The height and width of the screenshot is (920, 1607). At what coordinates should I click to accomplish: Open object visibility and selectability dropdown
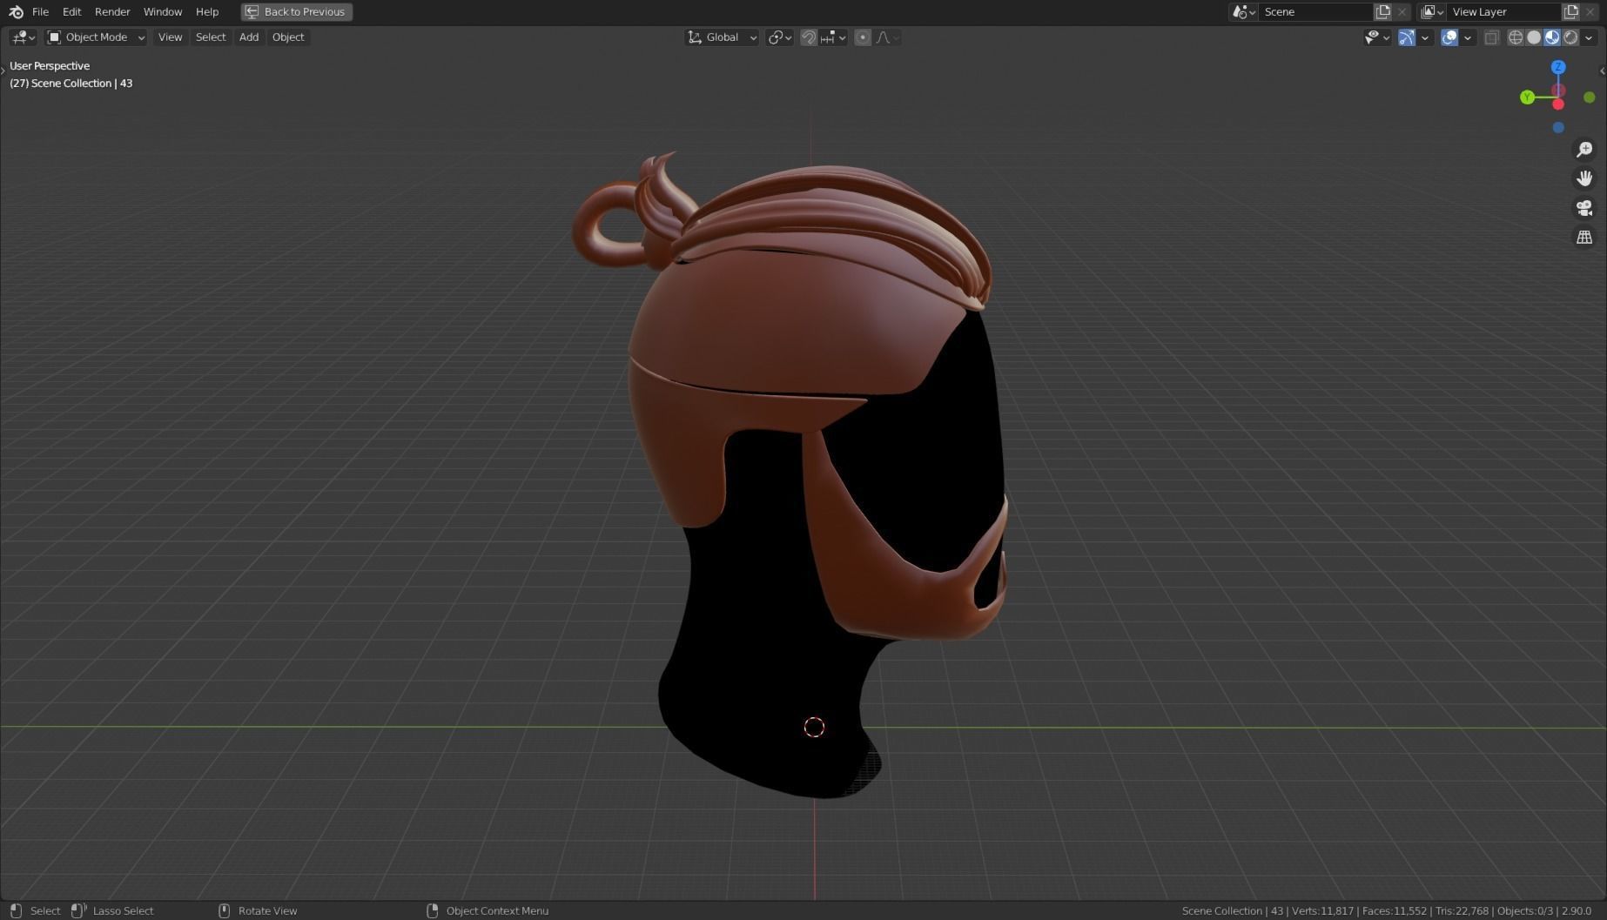coord(1376,37)
